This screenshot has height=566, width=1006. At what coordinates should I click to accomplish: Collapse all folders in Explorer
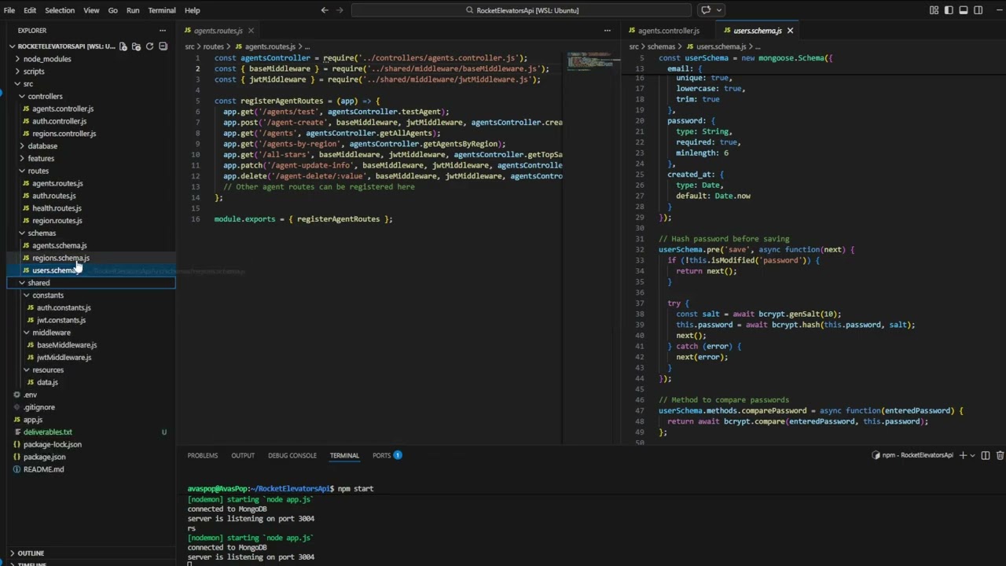pyautogui.click(x=163, y=46)
